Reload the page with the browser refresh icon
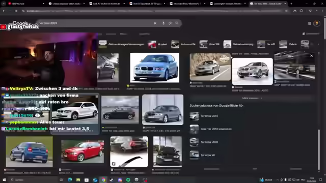This screenshot has height=183, width=326. (16, 11)
